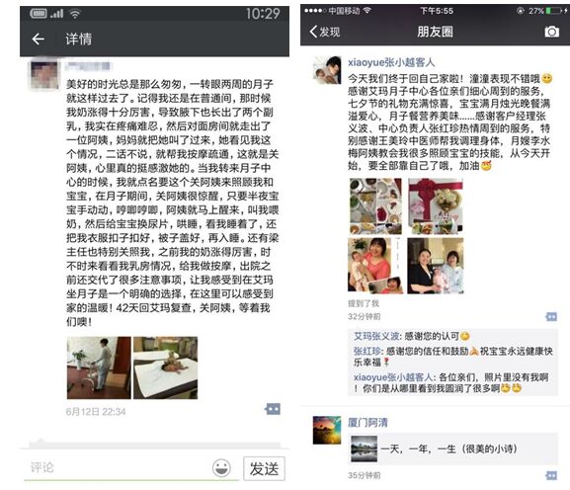Tap the 发送 send button

(264, 468)
